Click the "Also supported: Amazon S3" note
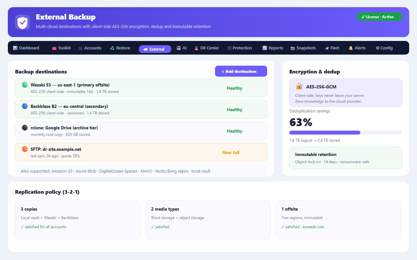 141,171
